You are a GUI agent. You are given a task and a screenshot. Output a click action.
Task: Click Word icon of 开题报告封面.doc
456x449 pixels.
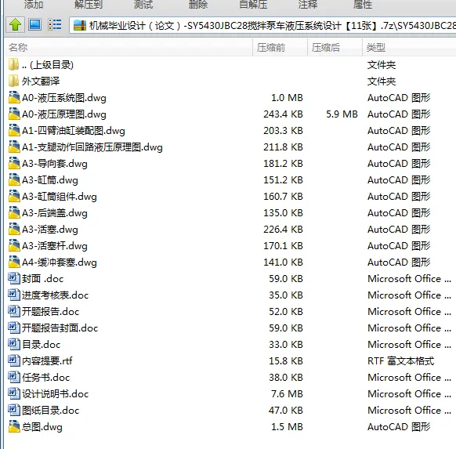13,328
